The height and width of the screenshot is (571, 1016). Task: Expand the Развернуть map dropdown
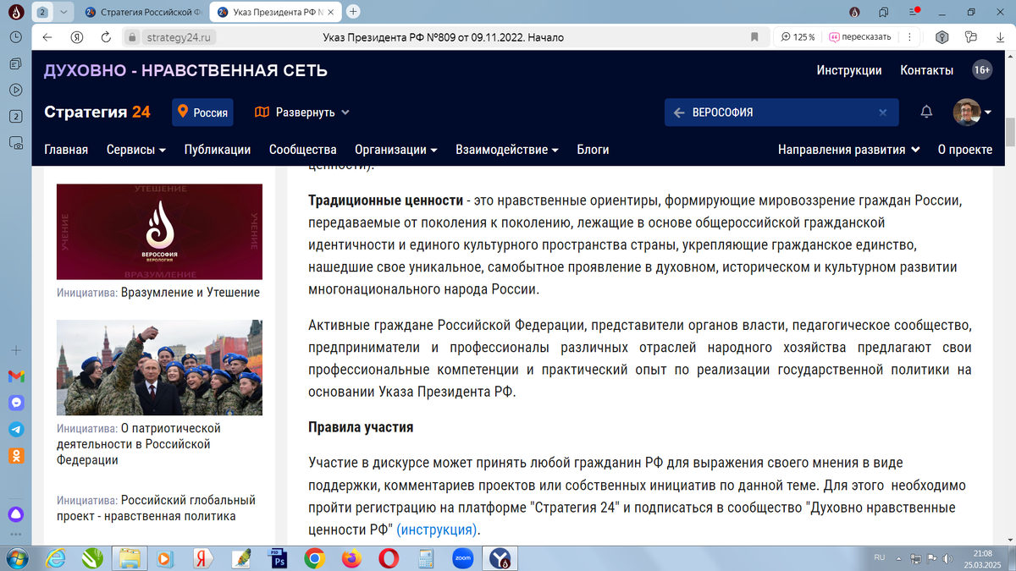302,112
